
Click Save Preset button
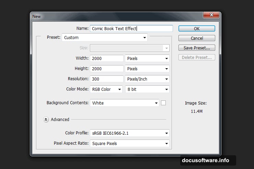click(197, 48)
